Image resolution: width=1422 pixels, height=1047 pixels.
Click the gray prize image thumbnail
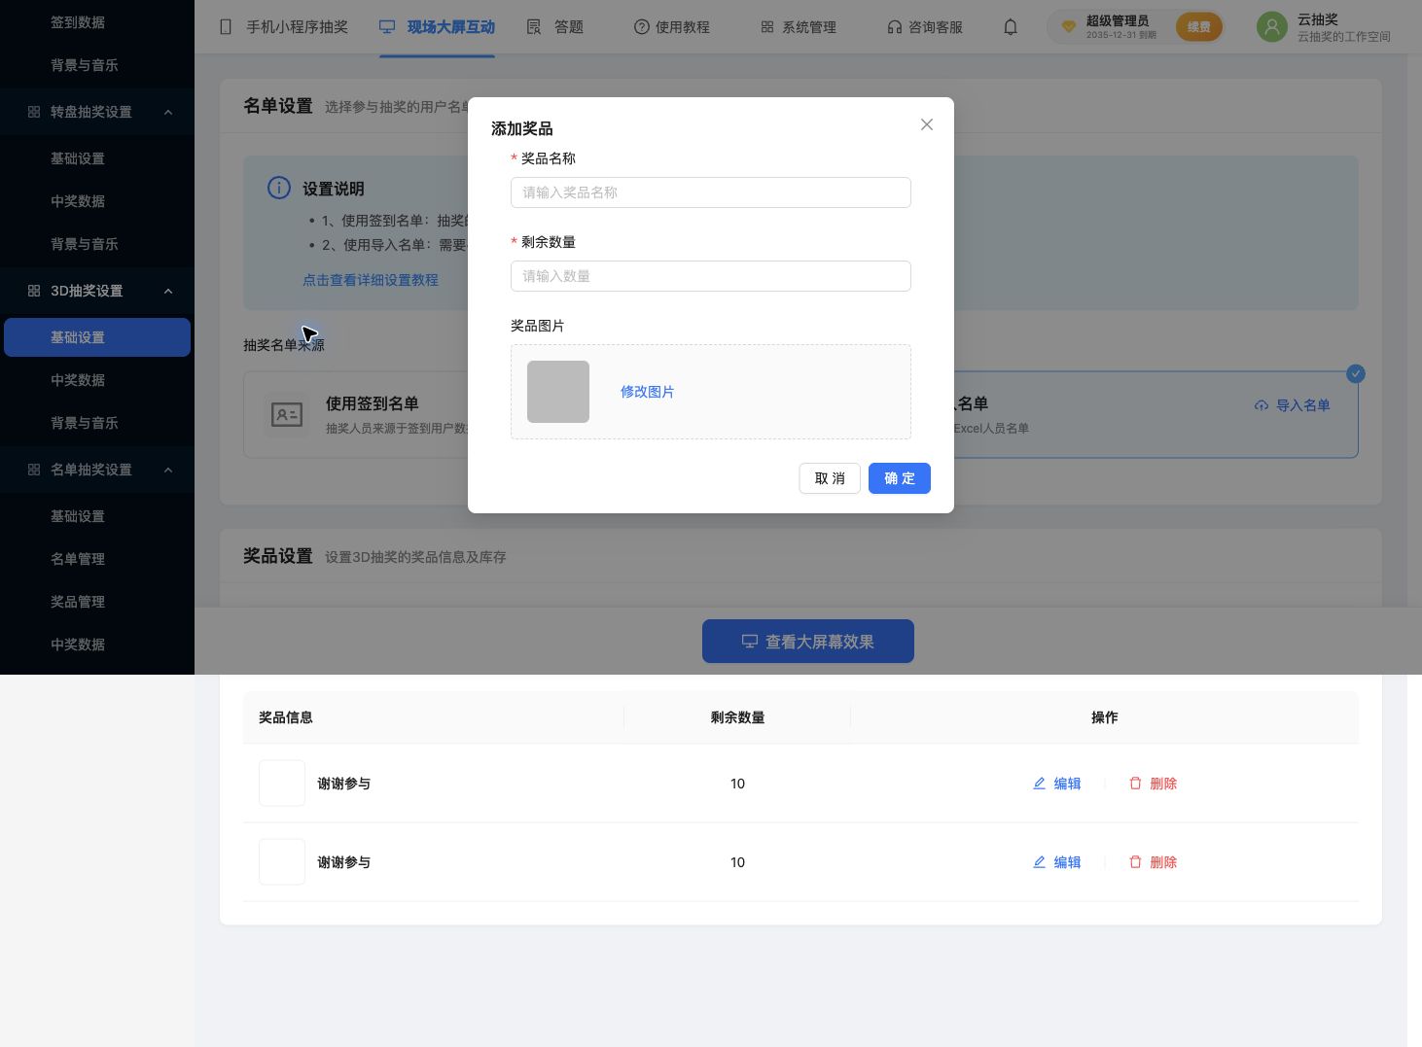[558, 392]
